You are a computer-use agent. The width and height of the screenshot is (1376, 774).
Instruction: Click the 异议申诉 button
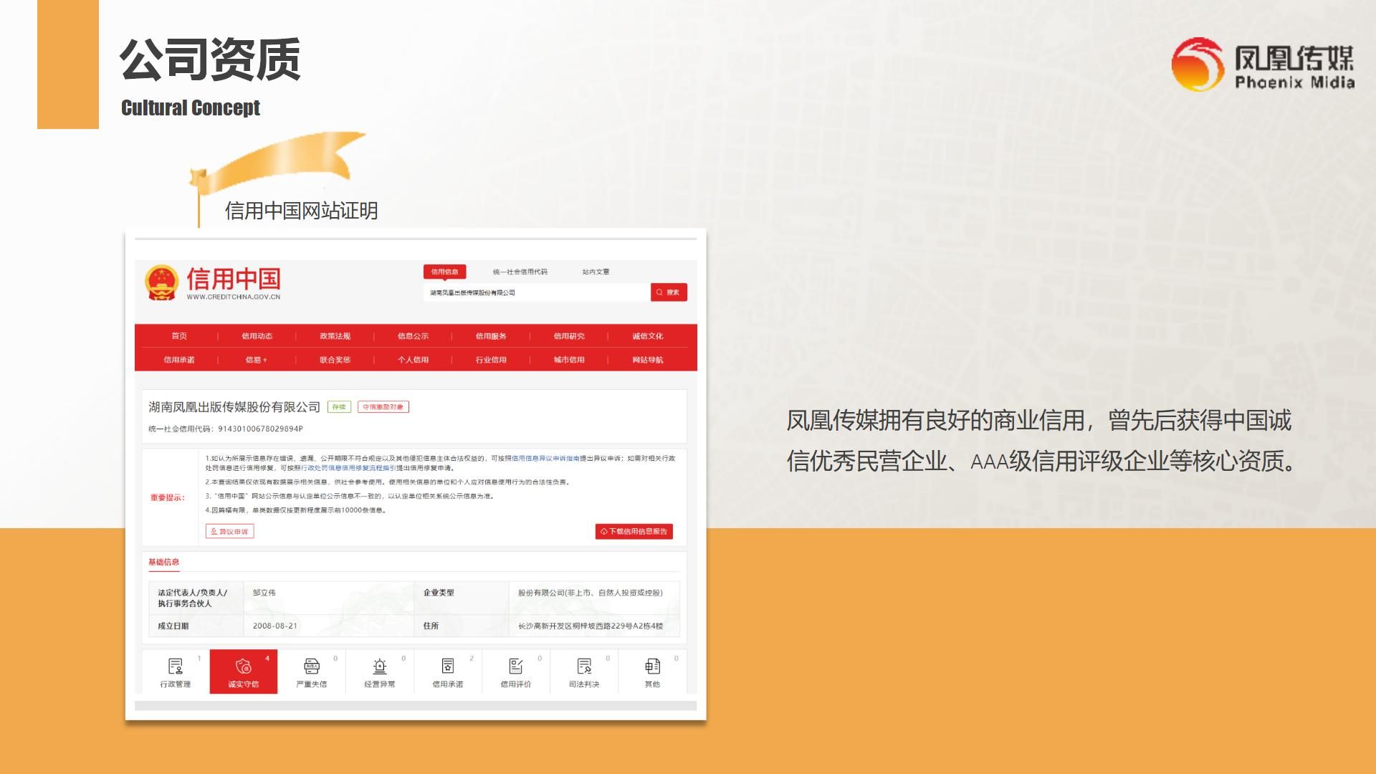click(x=229, y=532)
